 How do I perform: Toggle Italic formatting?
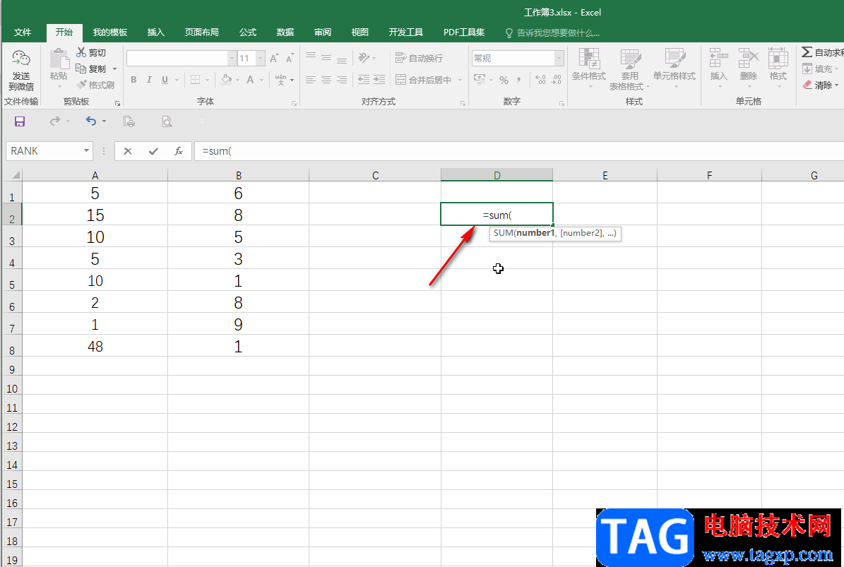149,80
